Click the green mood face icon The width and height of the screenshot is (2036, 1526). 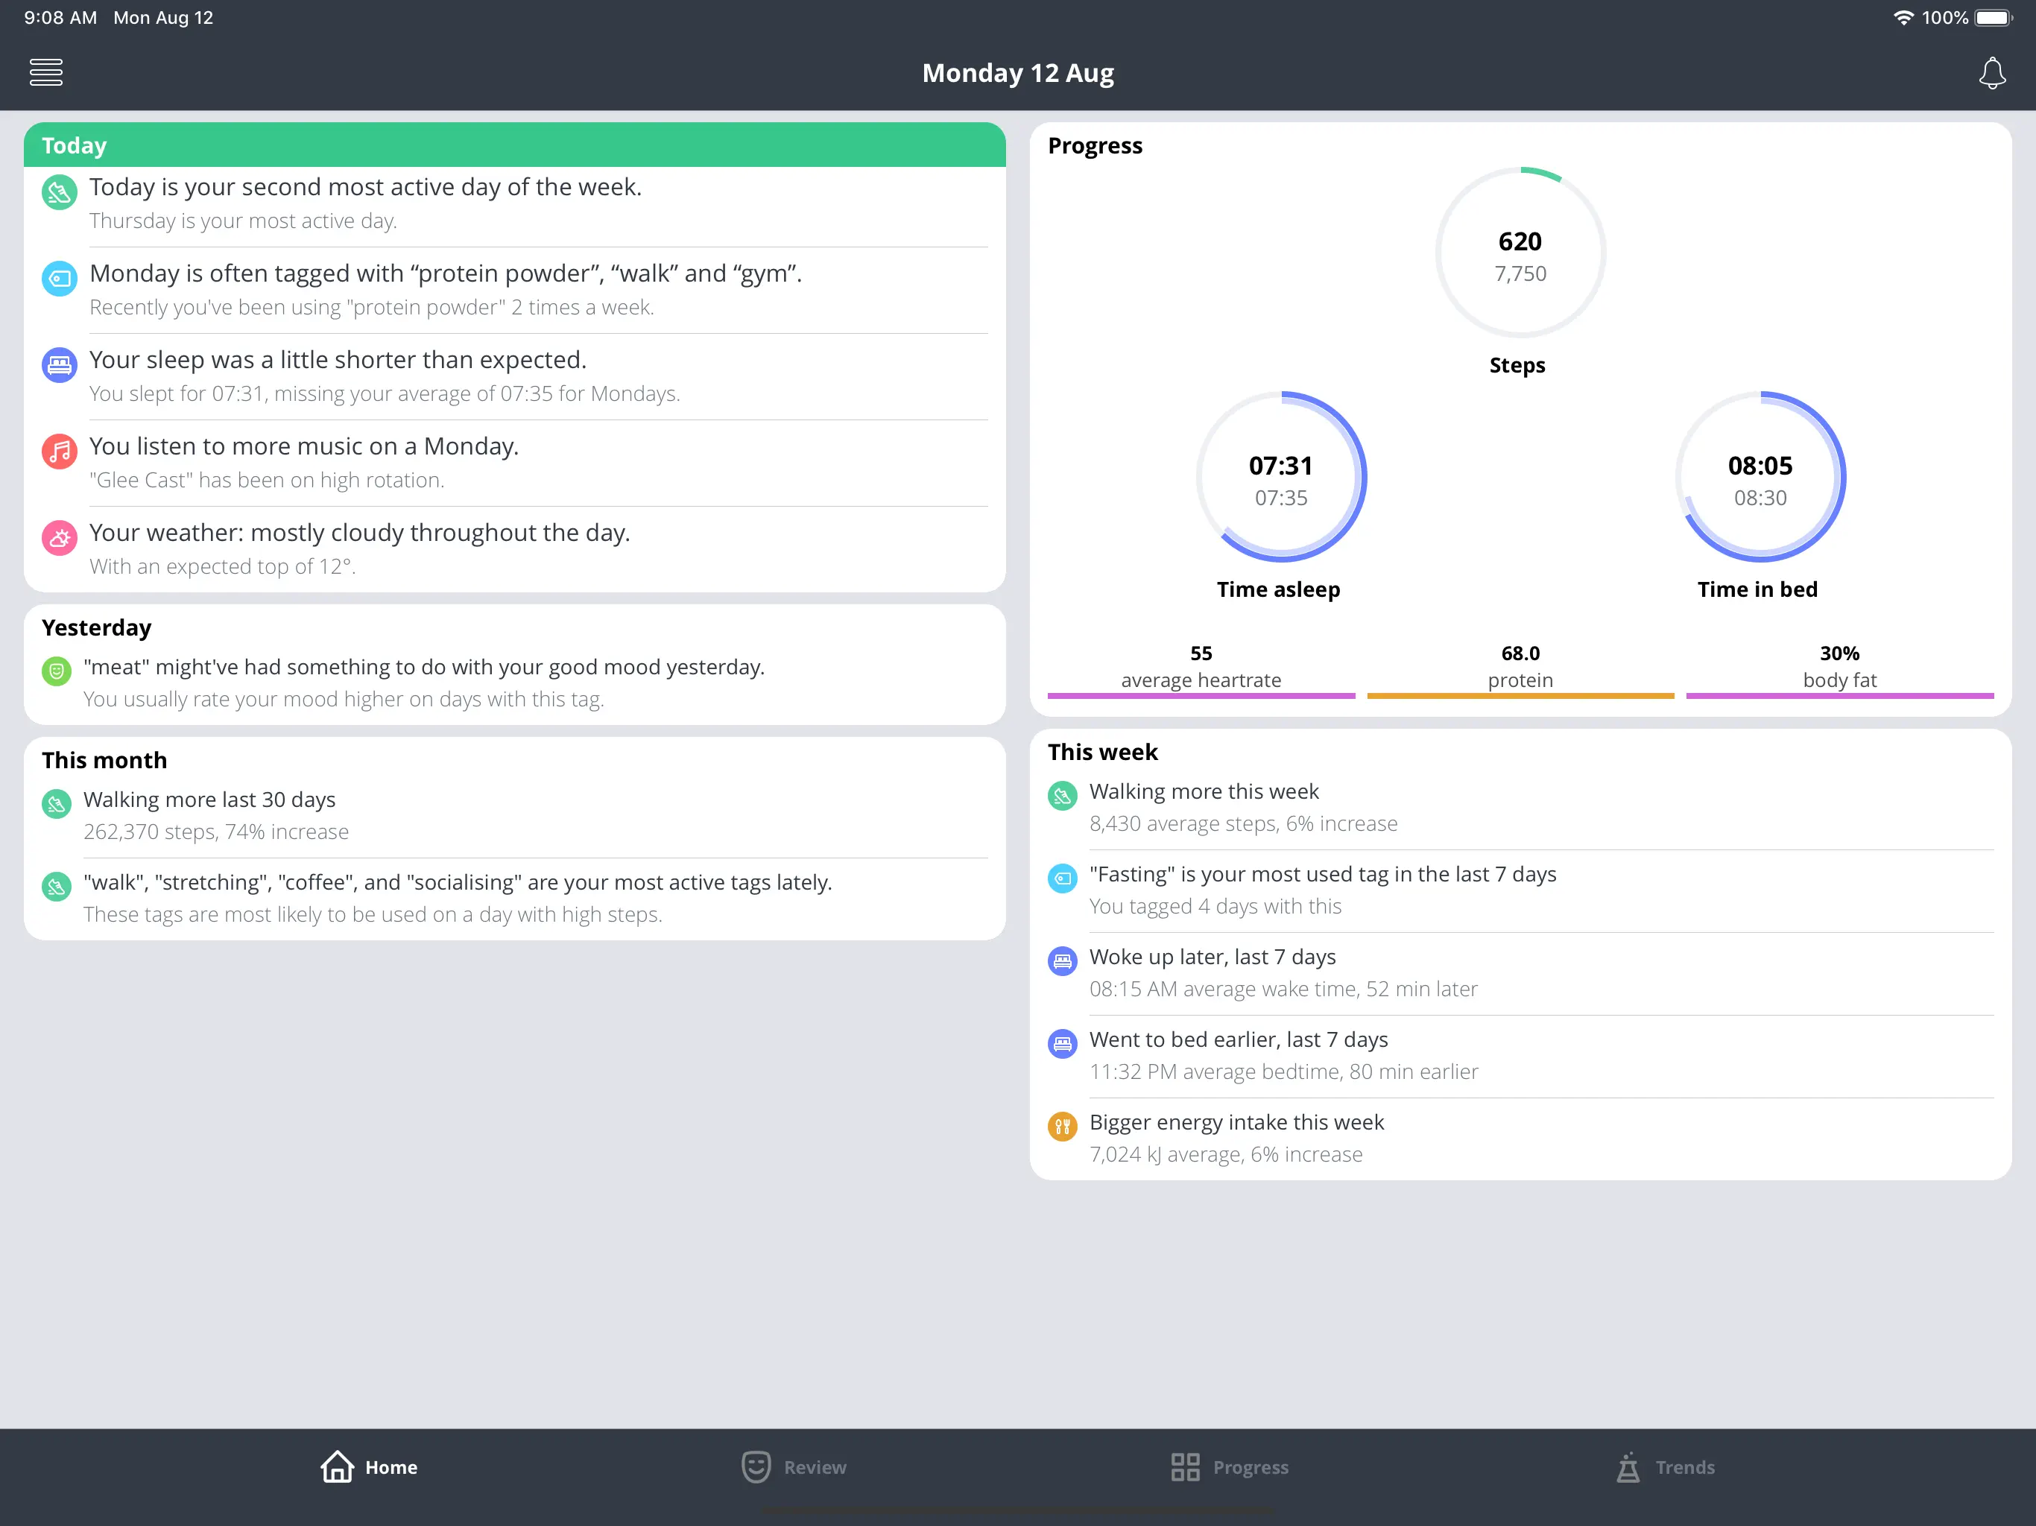[x=56, y=671]
